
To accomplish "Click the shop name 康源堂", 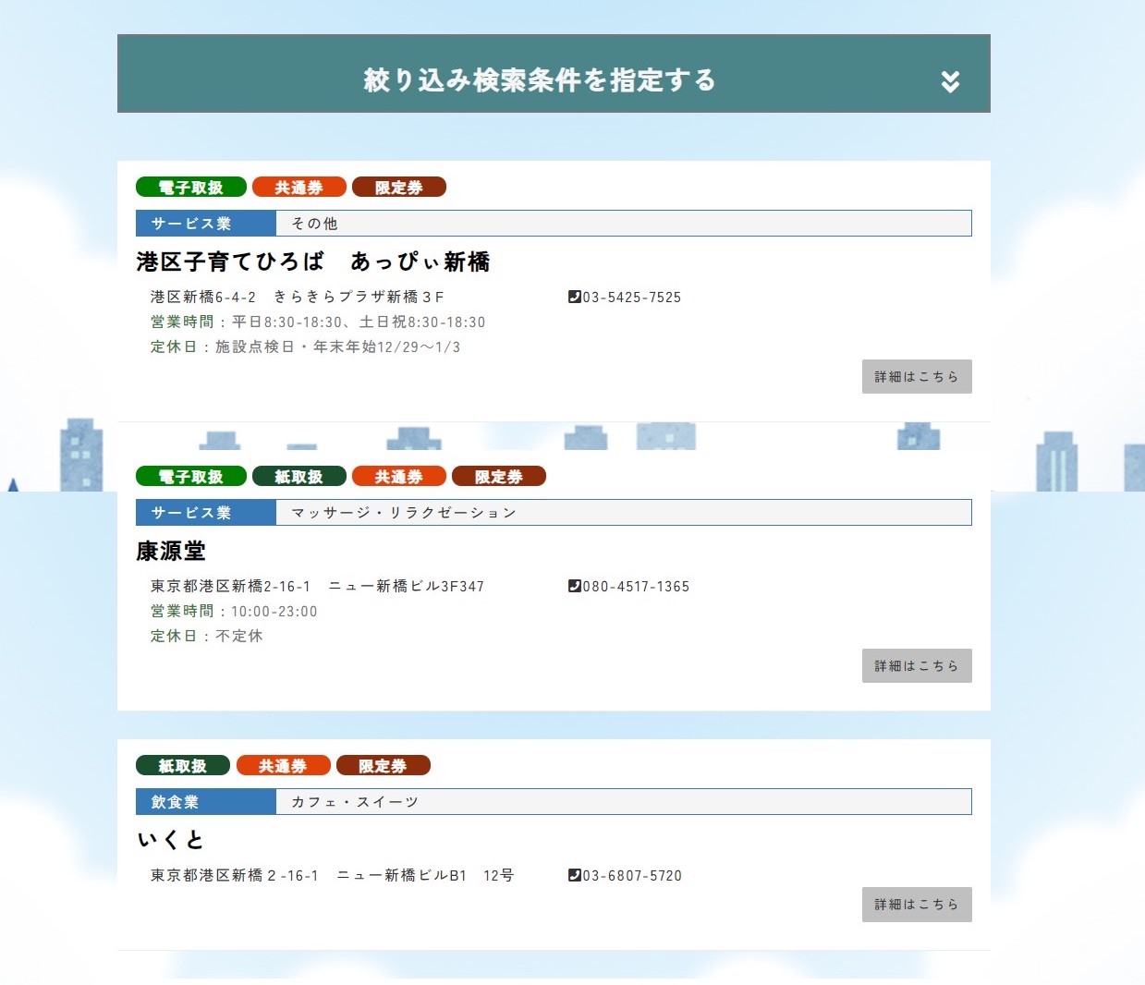I will click(171, 552).
